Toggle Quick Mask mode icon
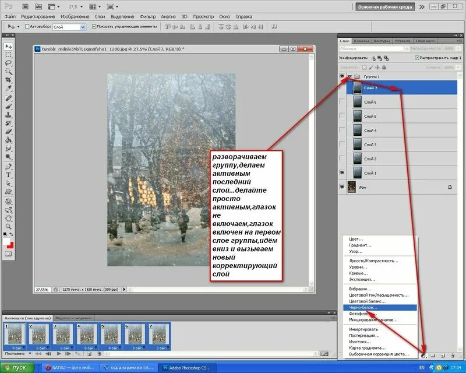Screen dimensions: 466x373 [x=8, y=254]
